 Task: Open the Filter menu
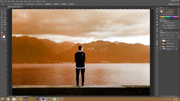point(30,1)
